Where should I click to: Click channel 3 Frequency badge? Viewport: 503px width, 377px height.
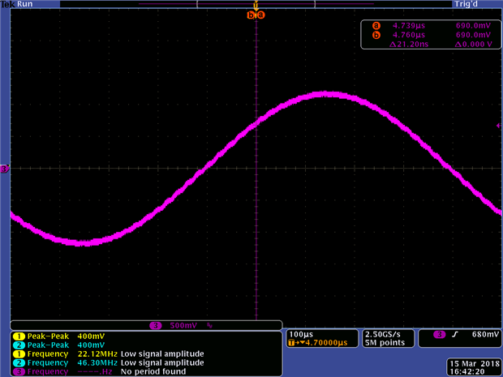19,372
